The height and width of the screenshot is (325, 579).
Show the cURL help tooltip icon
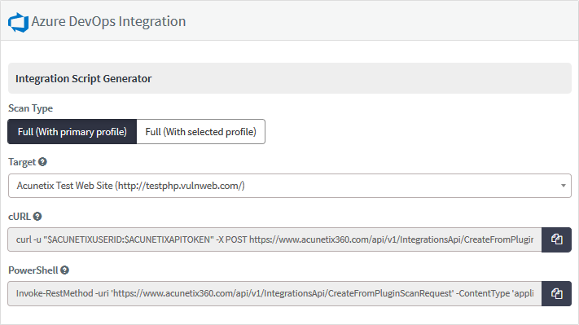tap(37, 216)
